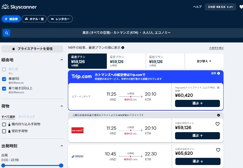Click the info icon beside 148件の結果
Image resolution: width=243 pixels, height=168 pixels.
point(123,48)
